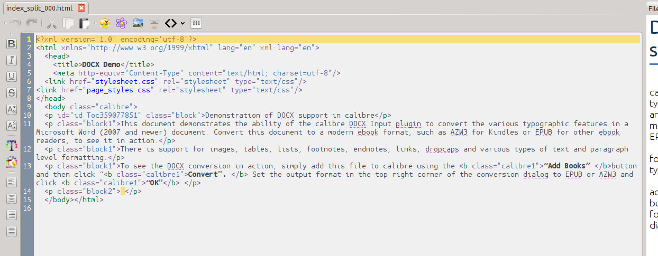Click the Copy icon in toolbar
This screenshot has height=256, width=658.
(68, 23)
